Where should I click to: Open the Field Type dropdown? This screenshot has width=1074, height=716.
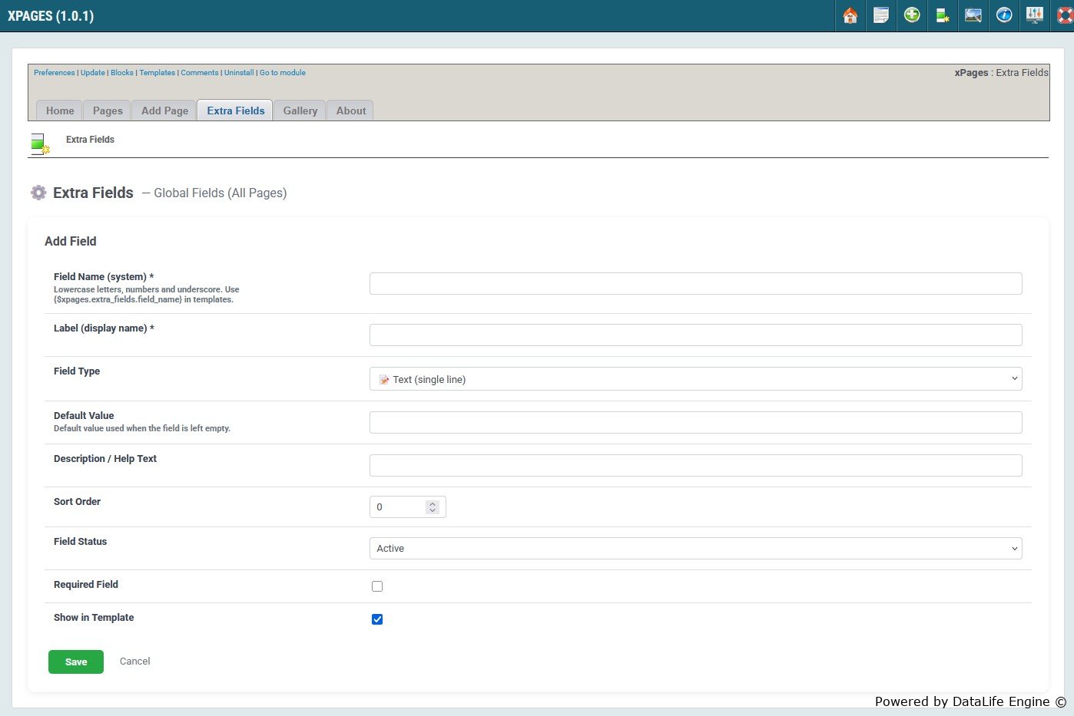point(695,379)
